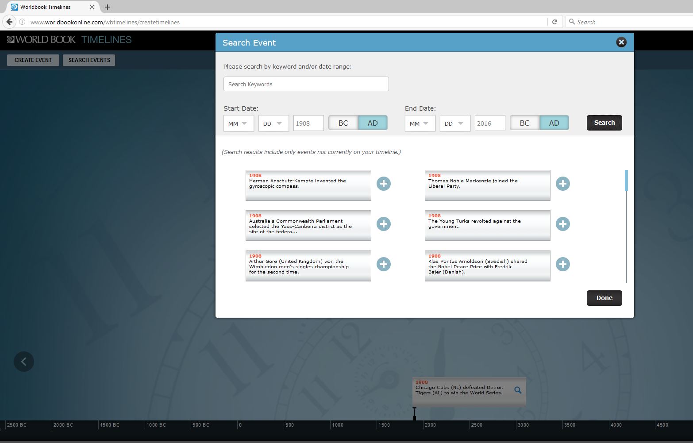Click the end date year field
This screenshot has height=443, width=693.
[490, 123]
